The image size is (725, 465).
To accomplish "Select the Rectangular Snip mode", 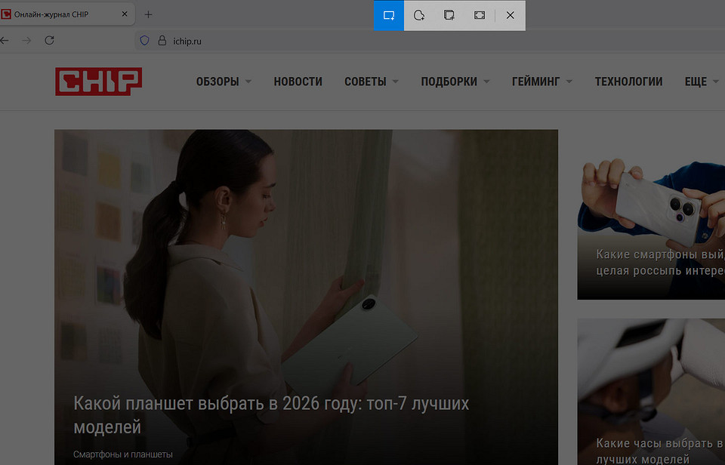I will pos(389,15).
